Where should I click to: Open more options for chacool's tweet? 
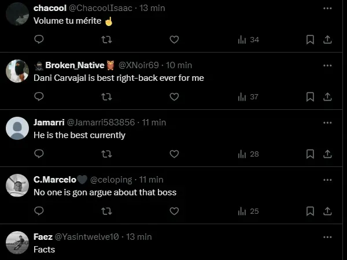[x=327, y=8]
